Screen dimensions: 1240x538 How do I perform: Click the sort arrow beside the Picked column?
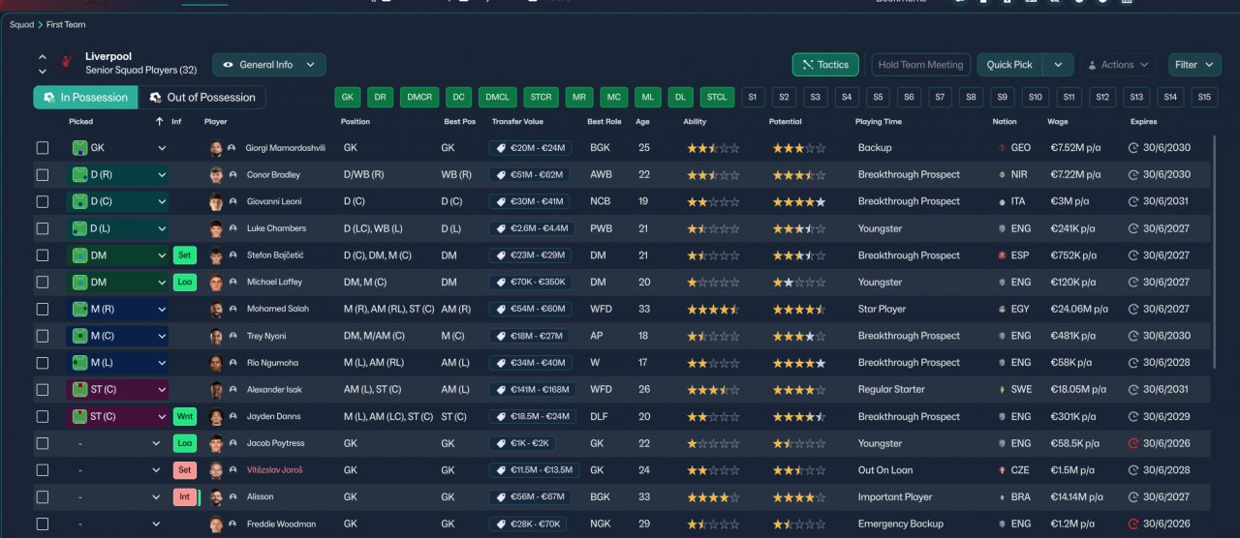(x=159, y=122)
